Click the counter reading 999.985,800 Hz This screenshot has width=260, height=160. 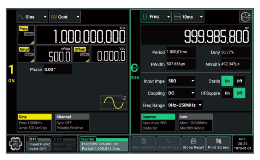[196, 35]
